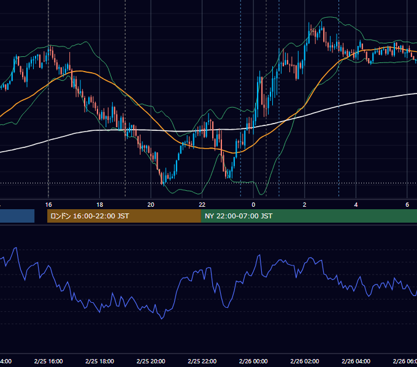This screenshot has width=417, height=367.
Task: Select the blue session bar before London
Action: coord(17,216)
